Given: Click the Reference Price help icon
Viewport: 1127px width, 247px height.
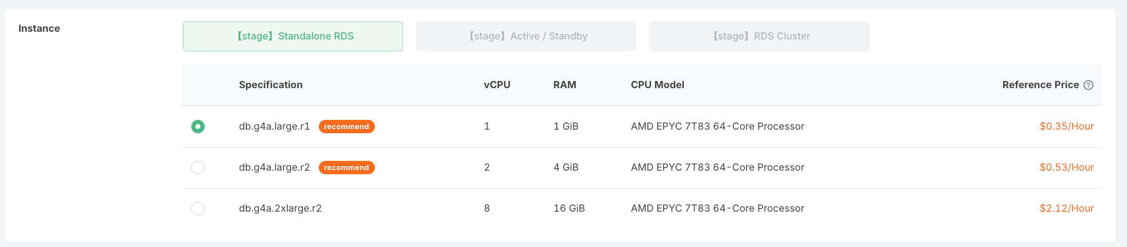Looking at the screenshot, I should coord(1088,85).
